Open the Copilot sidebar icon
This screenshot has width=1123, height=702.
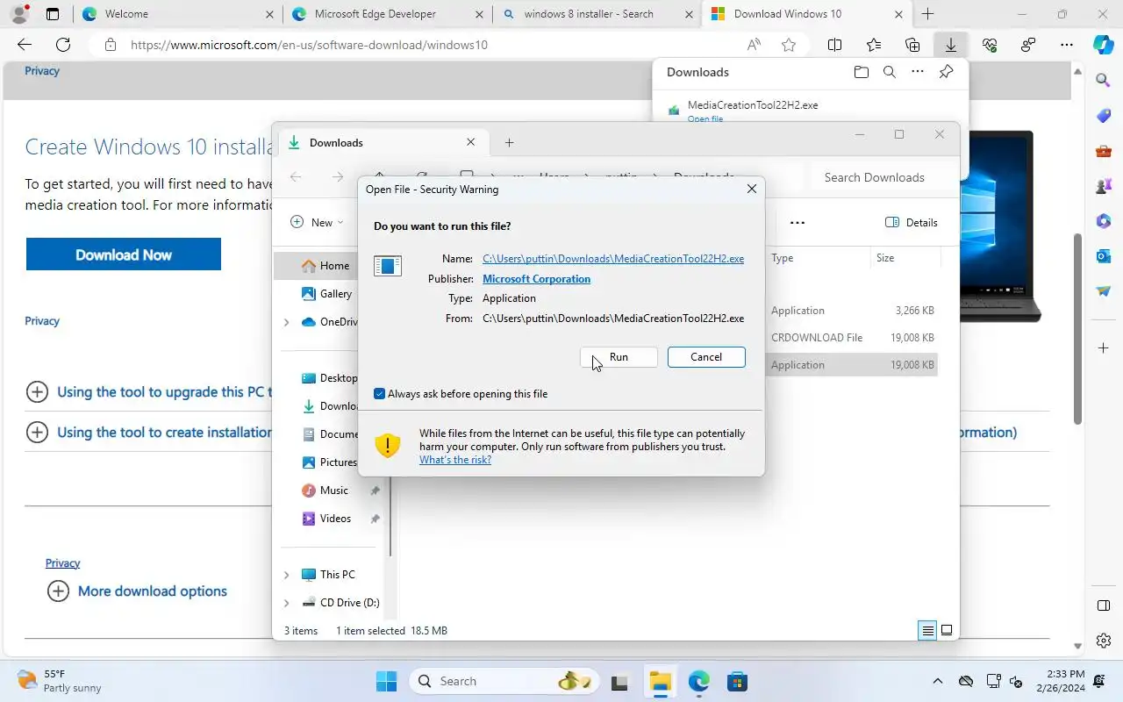click(1103, 44)
